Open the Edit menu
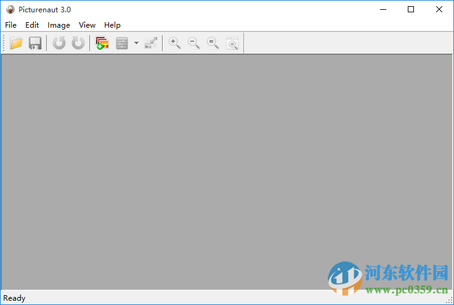 [32, 25]
